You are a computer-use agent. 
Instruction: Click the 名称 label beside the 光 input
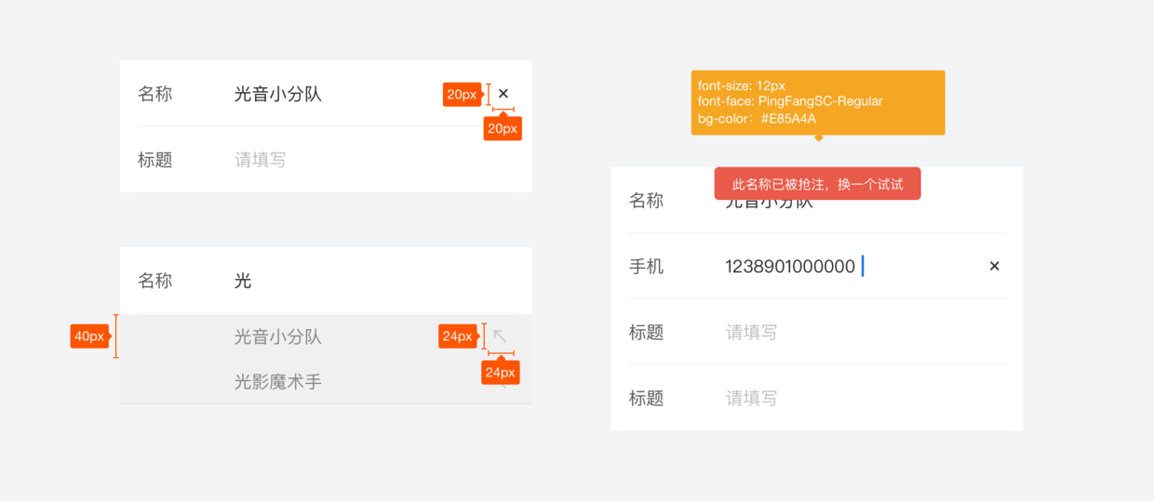pos(155,281)
